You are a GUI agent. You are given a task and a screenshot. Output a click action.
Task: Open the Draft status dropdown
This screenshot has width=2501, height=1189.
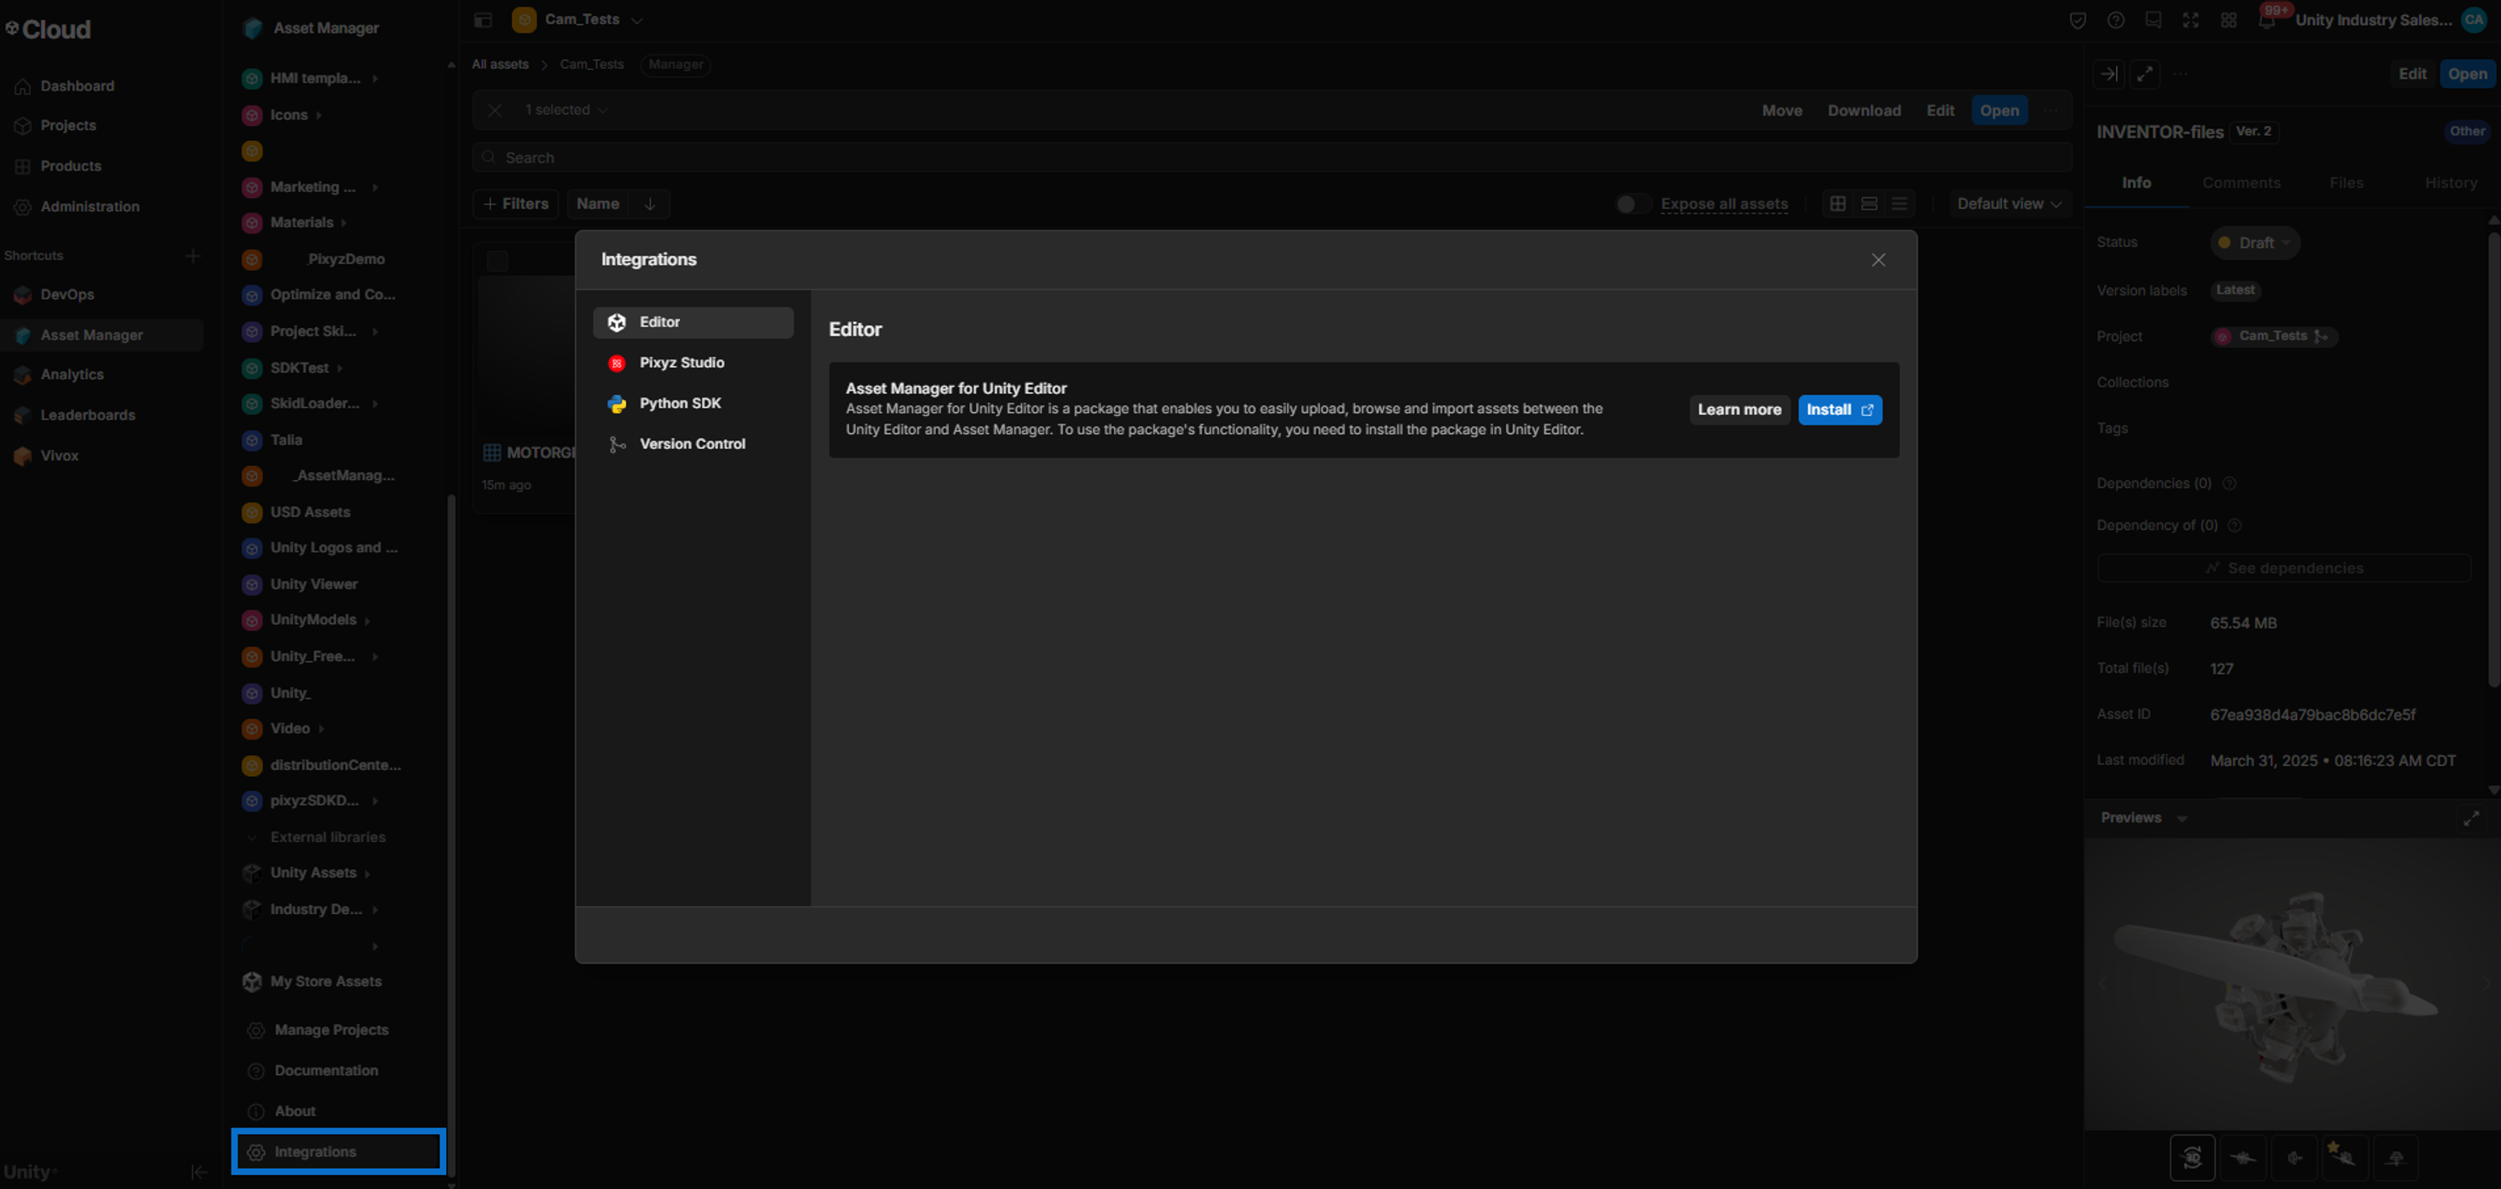point(2255,242)
